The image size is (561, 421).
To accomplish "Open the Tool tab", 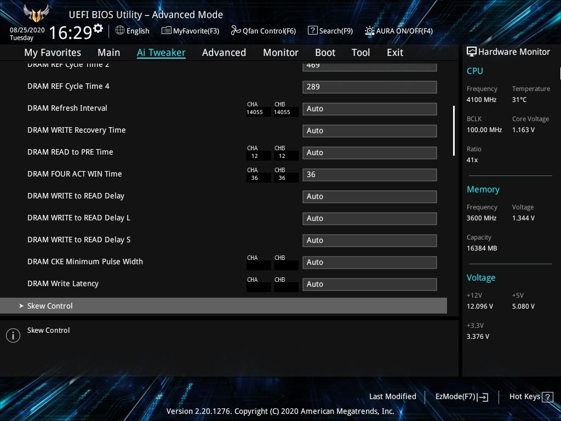I will 360,53.
